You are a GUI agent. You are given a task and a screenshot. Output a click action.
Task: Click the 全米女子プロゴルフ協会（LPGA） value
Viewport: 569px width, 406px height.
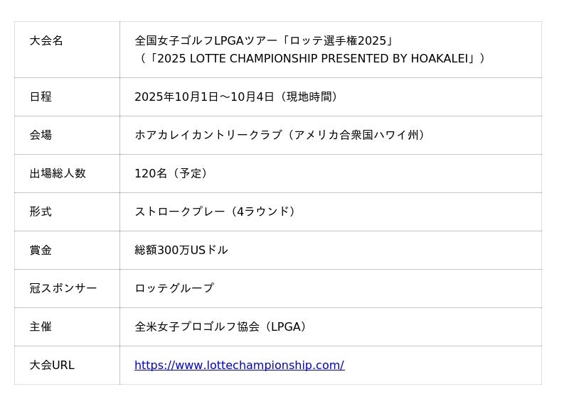click(220, 327)
